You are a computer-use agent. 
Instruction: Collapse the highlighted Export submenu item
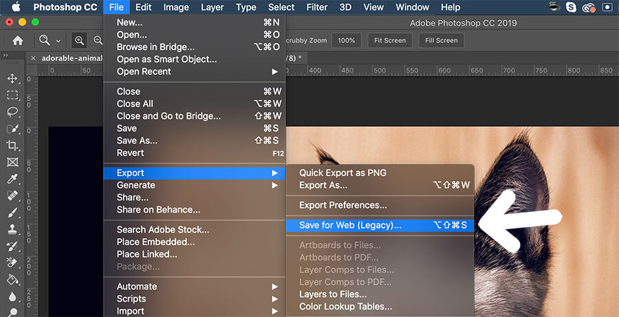194,173
